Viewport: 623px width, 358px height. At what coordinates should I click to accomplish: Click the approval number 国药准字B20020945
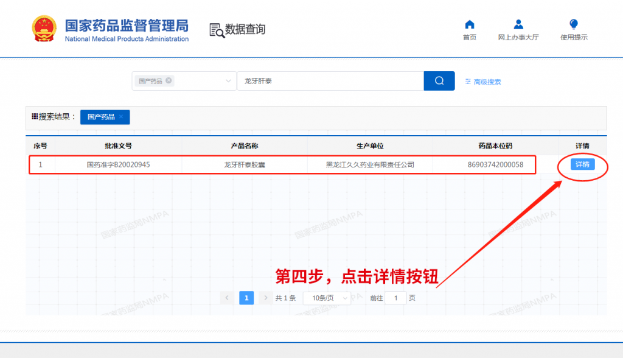coord(119,164)
